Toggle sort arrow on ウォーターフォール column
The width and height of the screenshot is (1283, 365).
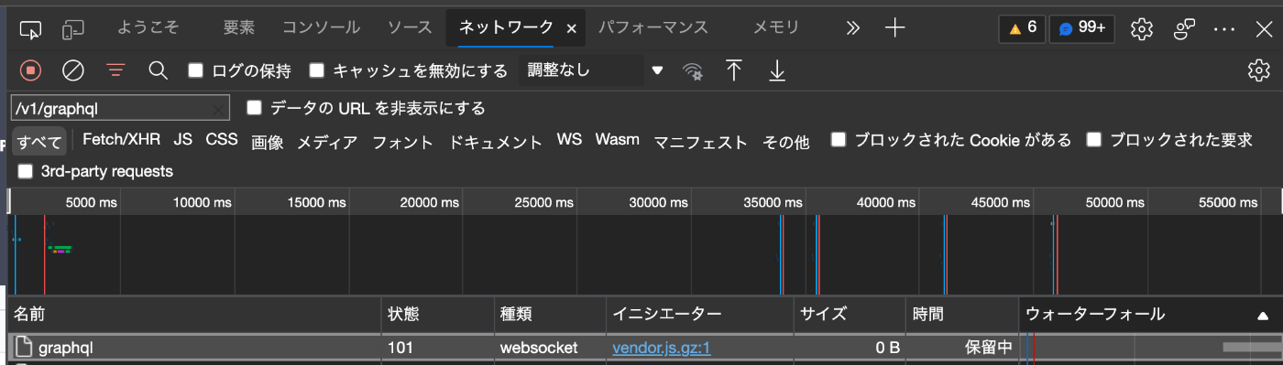click(1263, 316)
